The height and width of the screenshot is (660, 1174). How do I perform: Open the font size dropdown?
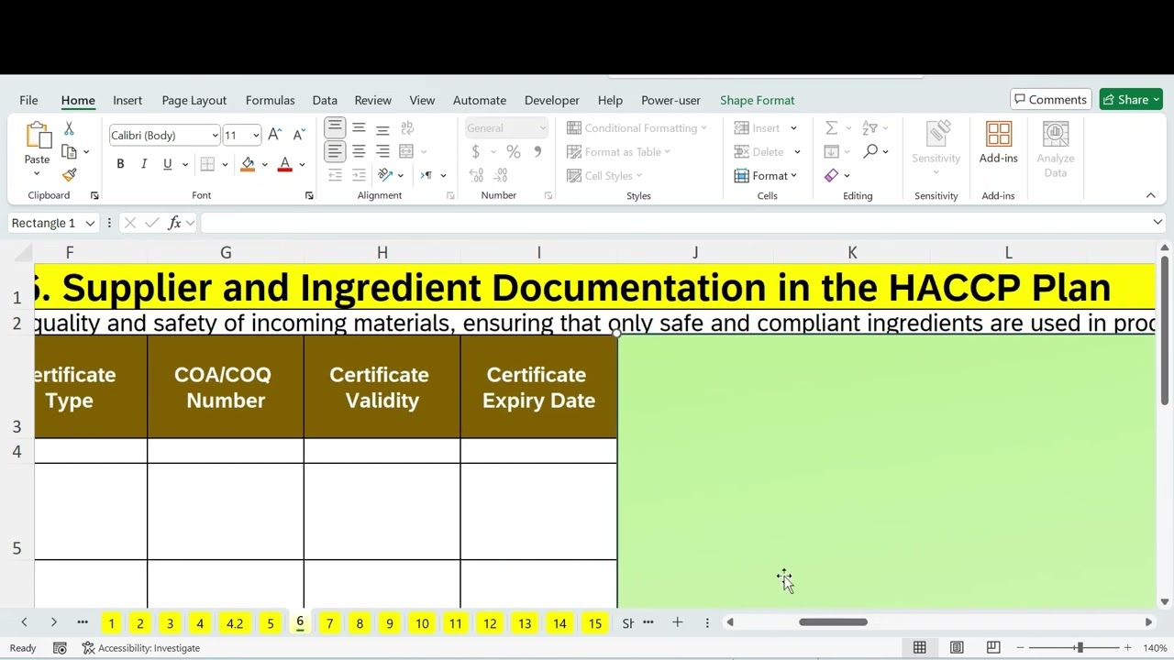click(256, 136)
